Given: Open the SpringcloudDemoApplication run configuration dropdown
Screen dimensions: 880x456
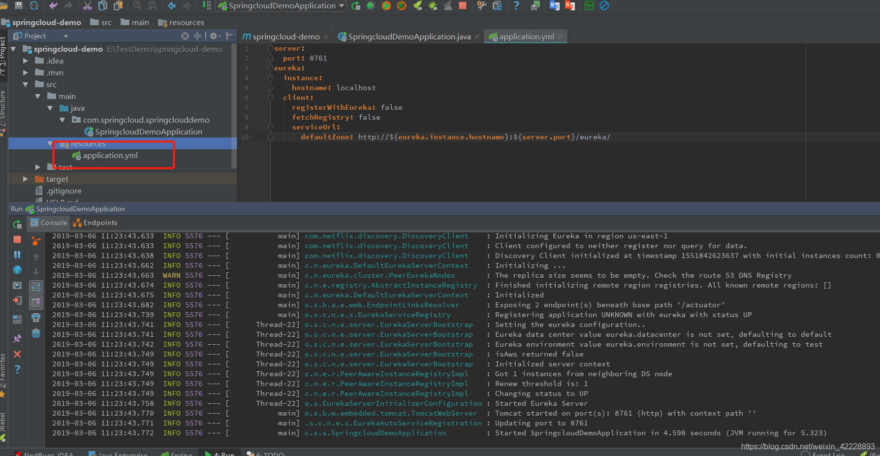Looking at the screenshot, I should (282, 6).
